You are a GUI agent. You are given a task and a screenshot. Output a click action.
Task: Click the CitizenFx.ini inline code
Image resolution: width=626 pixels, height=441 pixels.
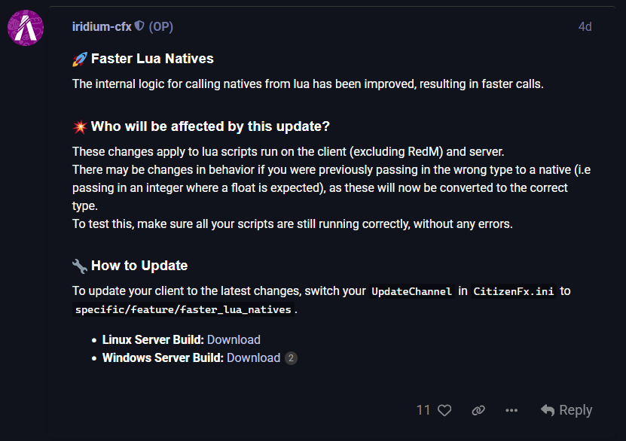pyautogui.click(x=514, y=291)
